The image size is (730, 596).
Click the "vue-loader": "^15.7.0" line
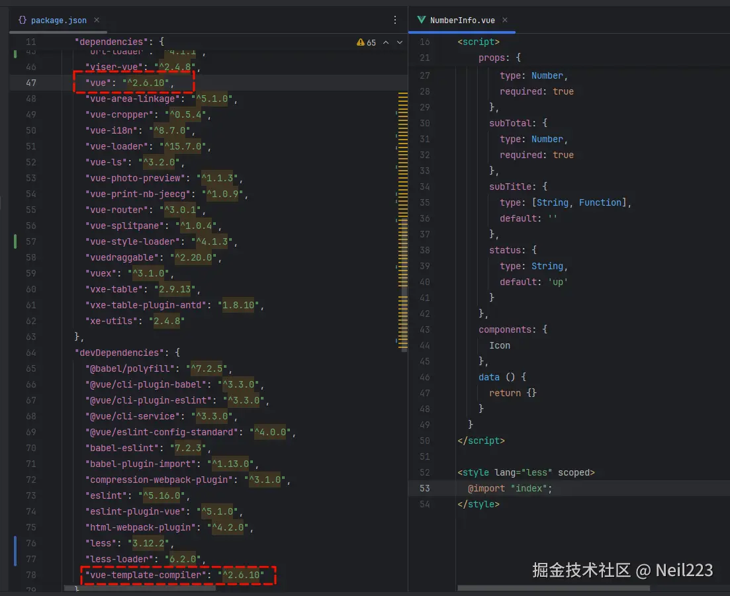148,147
